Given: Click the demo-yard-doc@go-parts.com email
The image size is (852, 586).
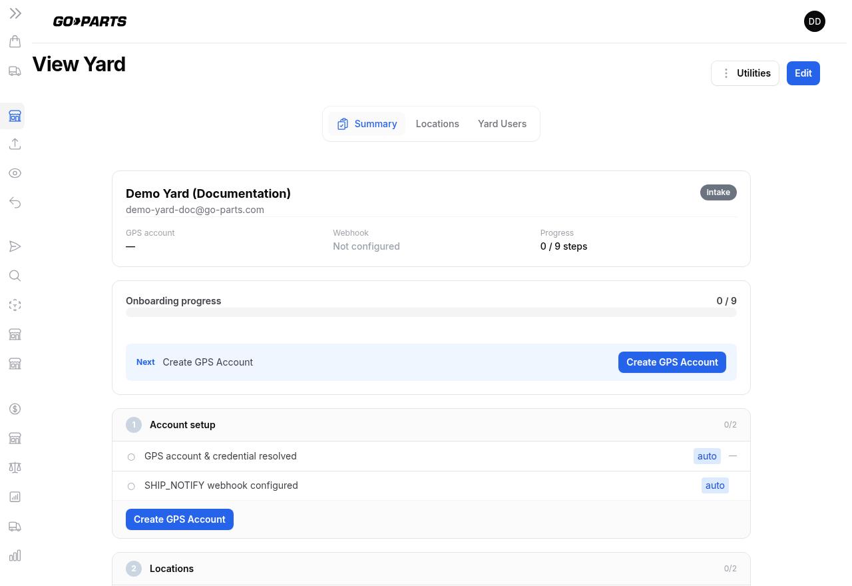Looking at the screenshot, I should (195, 210).
